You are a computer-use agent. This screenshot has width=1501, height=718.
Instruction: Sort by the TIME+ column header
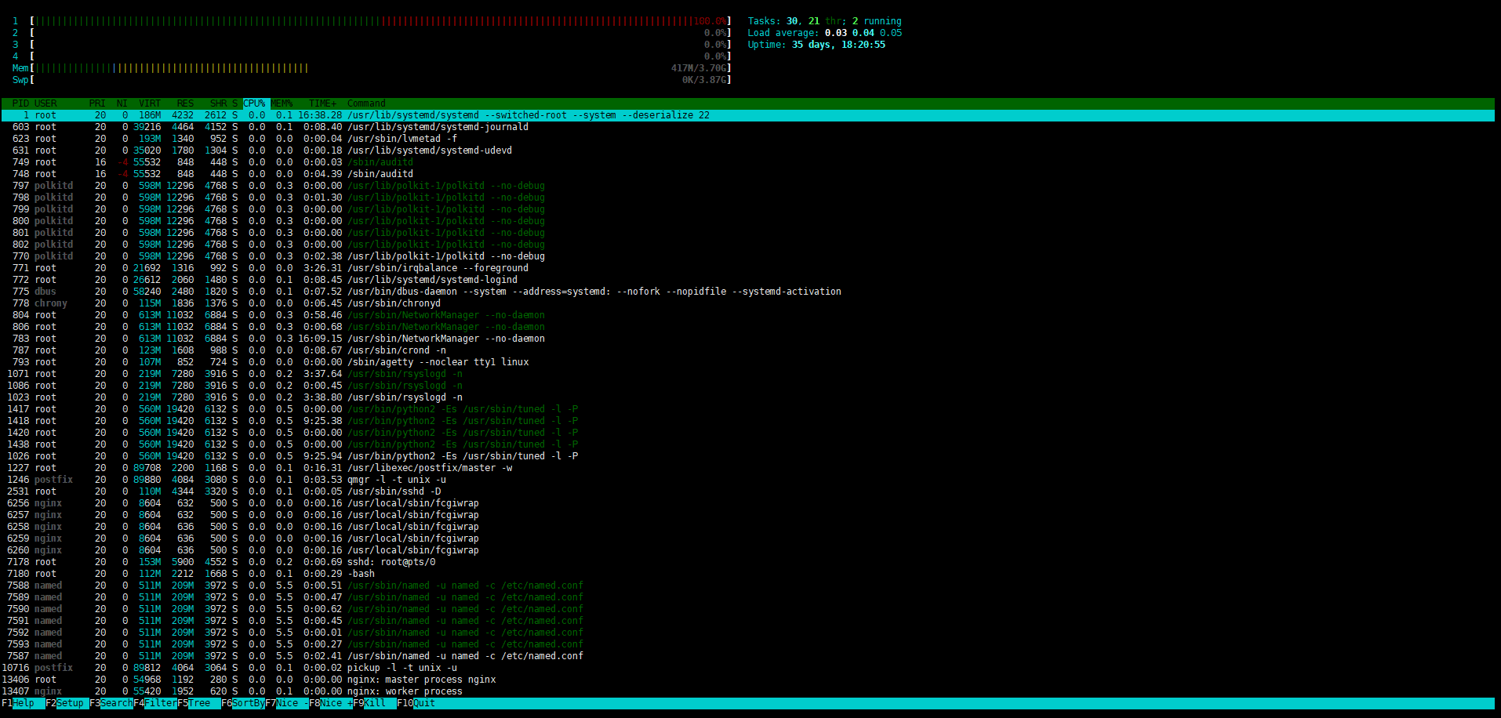322,103
